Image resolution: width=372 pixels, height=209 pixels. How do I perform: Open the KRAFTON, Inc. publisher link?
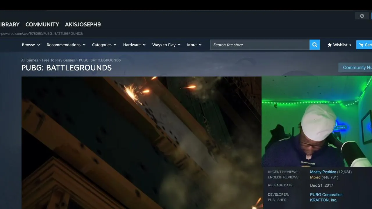click(x=323, y=200)
